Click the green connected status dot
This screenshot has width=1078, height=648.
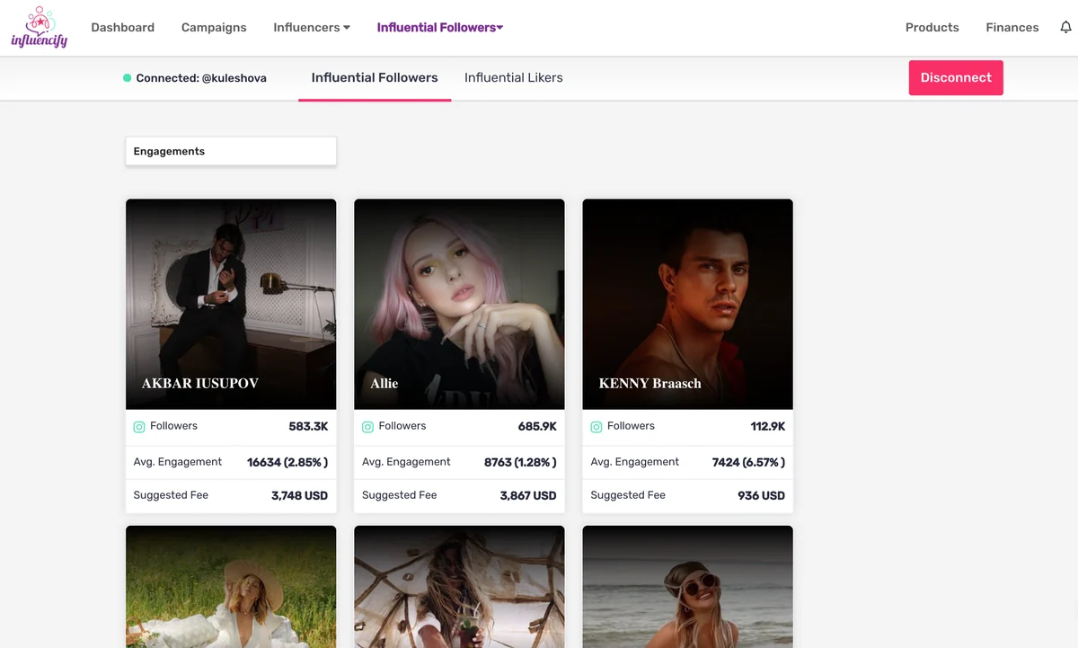(x=127, y=78)
